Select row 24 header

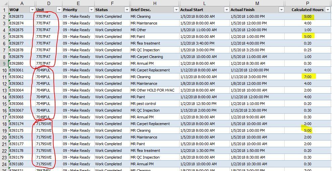[x=4, y=164]
